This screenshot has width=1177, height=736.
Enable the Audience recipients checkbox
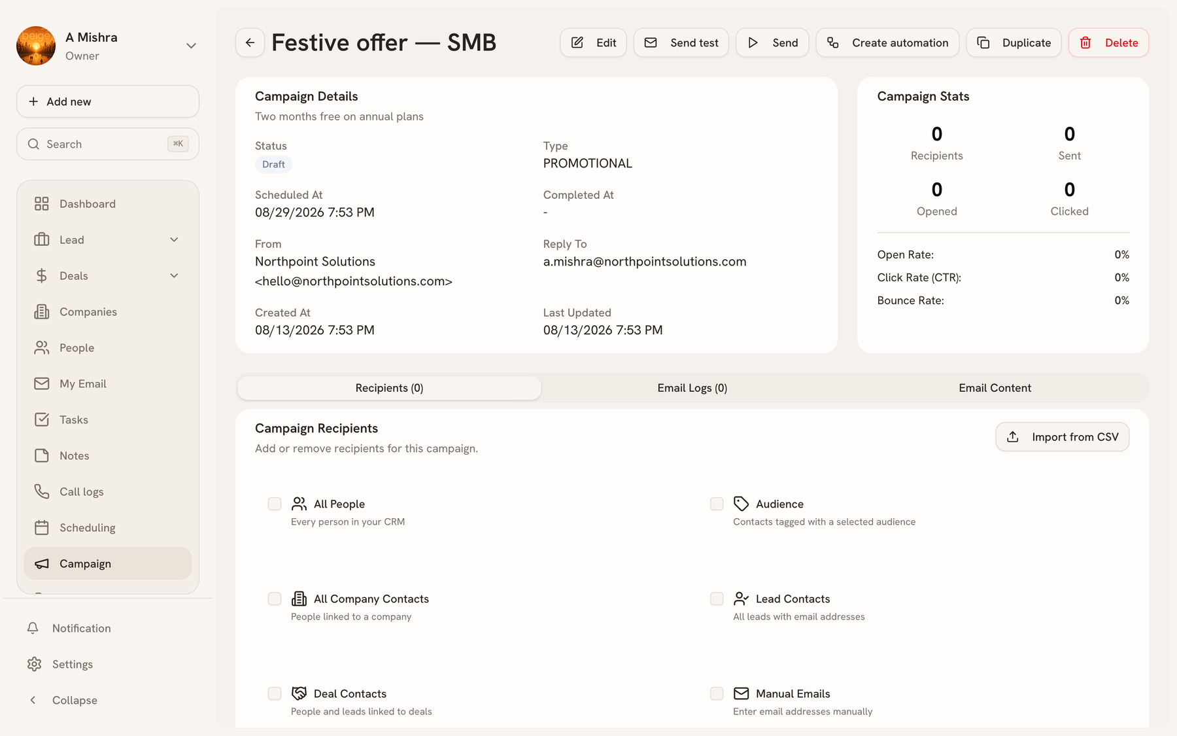coord(717,504)
